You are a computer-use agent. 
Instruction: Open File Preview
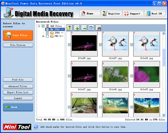click(x=18, y=45)
